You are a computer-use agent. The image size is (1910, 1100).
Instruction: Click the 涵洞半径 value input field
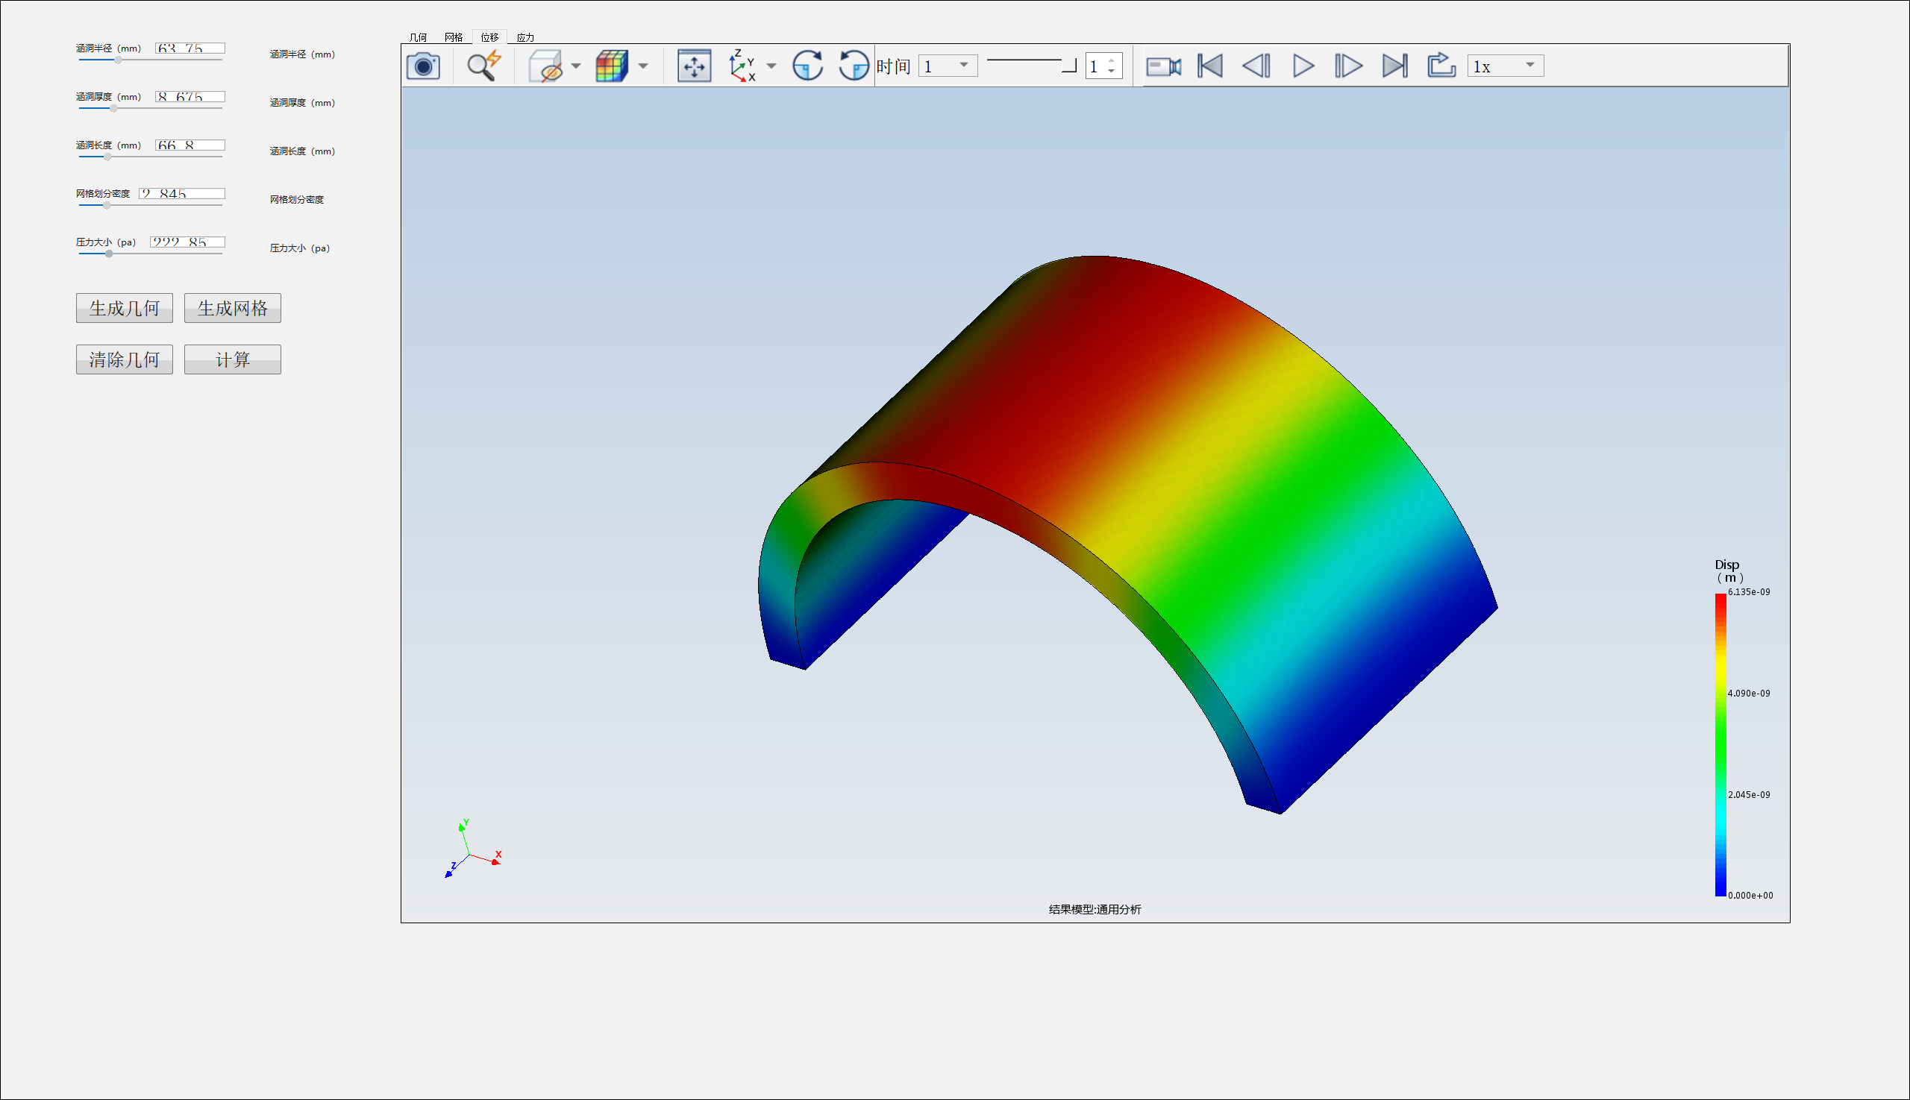[190, 48]
